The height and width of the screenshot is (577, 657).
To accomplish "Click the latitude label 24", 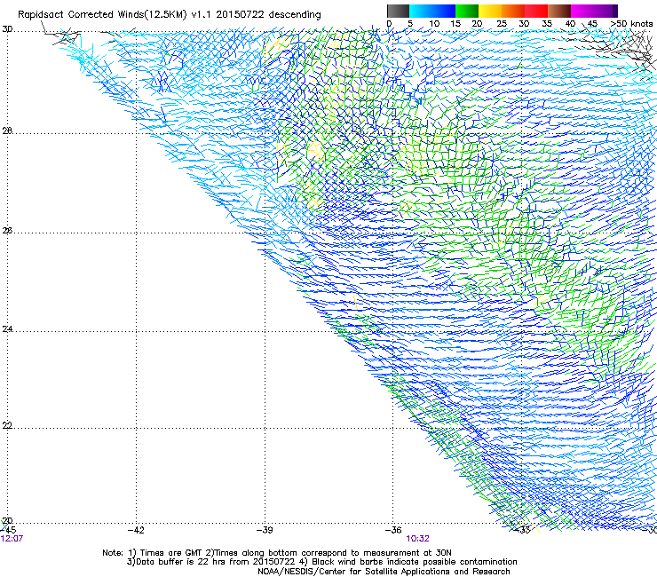I will pos(7,329).
